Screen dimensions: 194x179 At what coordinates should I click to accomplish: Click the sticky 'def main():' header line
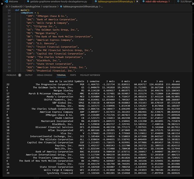pos(23,10)
